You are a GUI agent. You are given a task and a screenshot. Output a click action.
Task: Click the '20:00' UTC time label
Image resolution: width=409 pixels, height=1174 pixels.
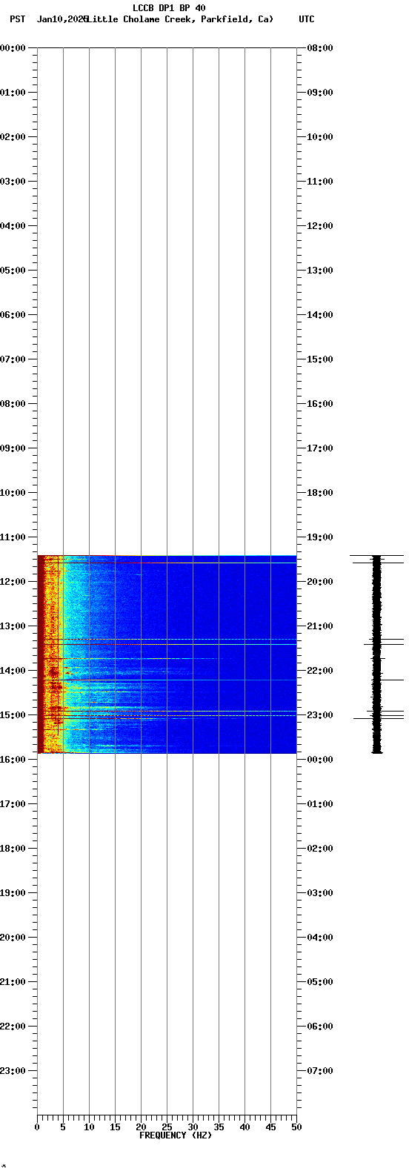(x=320, y=582)
